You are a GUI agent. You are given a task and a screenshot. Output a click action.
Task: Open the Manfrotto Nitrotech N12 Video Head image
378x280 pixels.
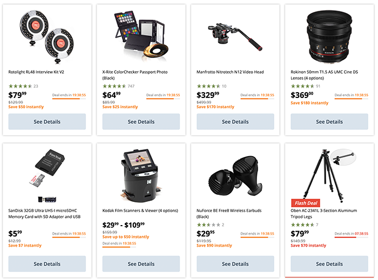pos(235,37)
